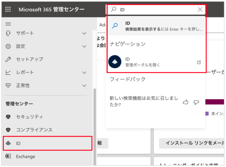Click the round ID portal icon
Viewport: 226px width, 167px height.
tap(115, 62)
